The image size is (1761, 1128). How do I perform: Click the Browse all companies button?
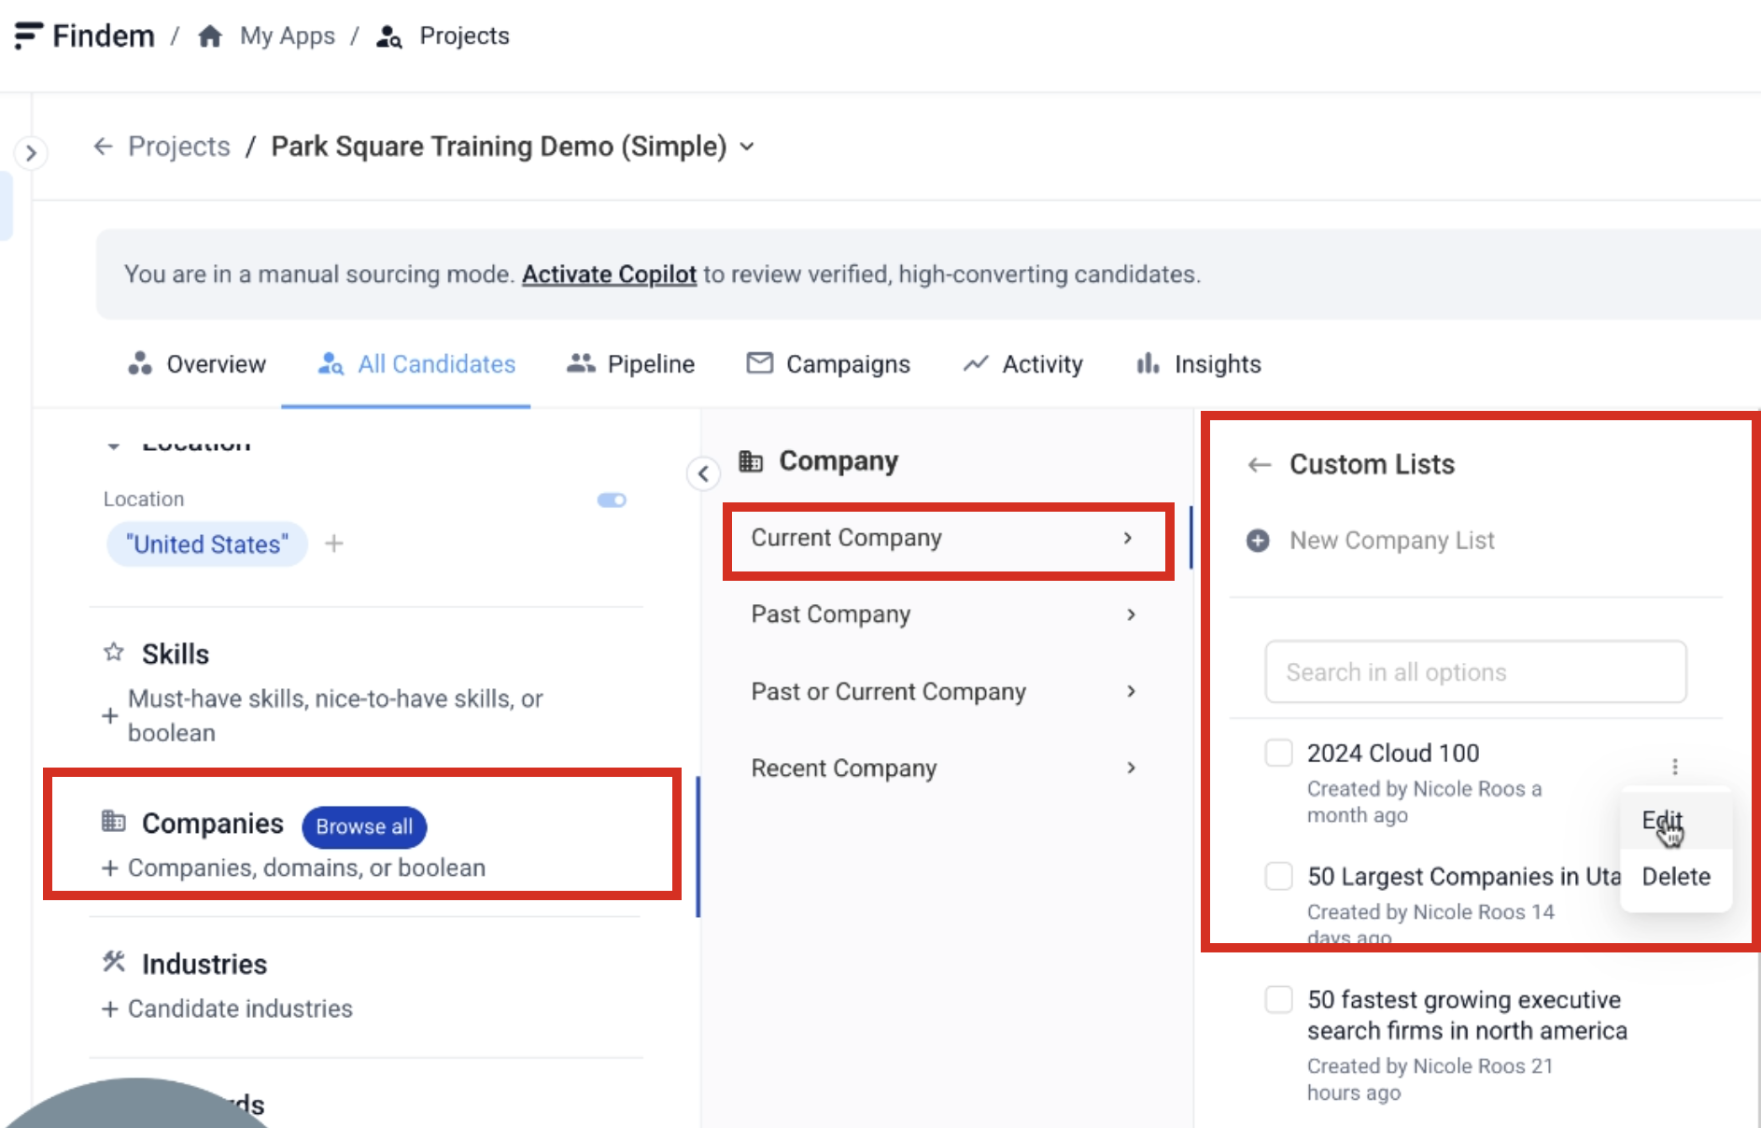click(364, 826)
